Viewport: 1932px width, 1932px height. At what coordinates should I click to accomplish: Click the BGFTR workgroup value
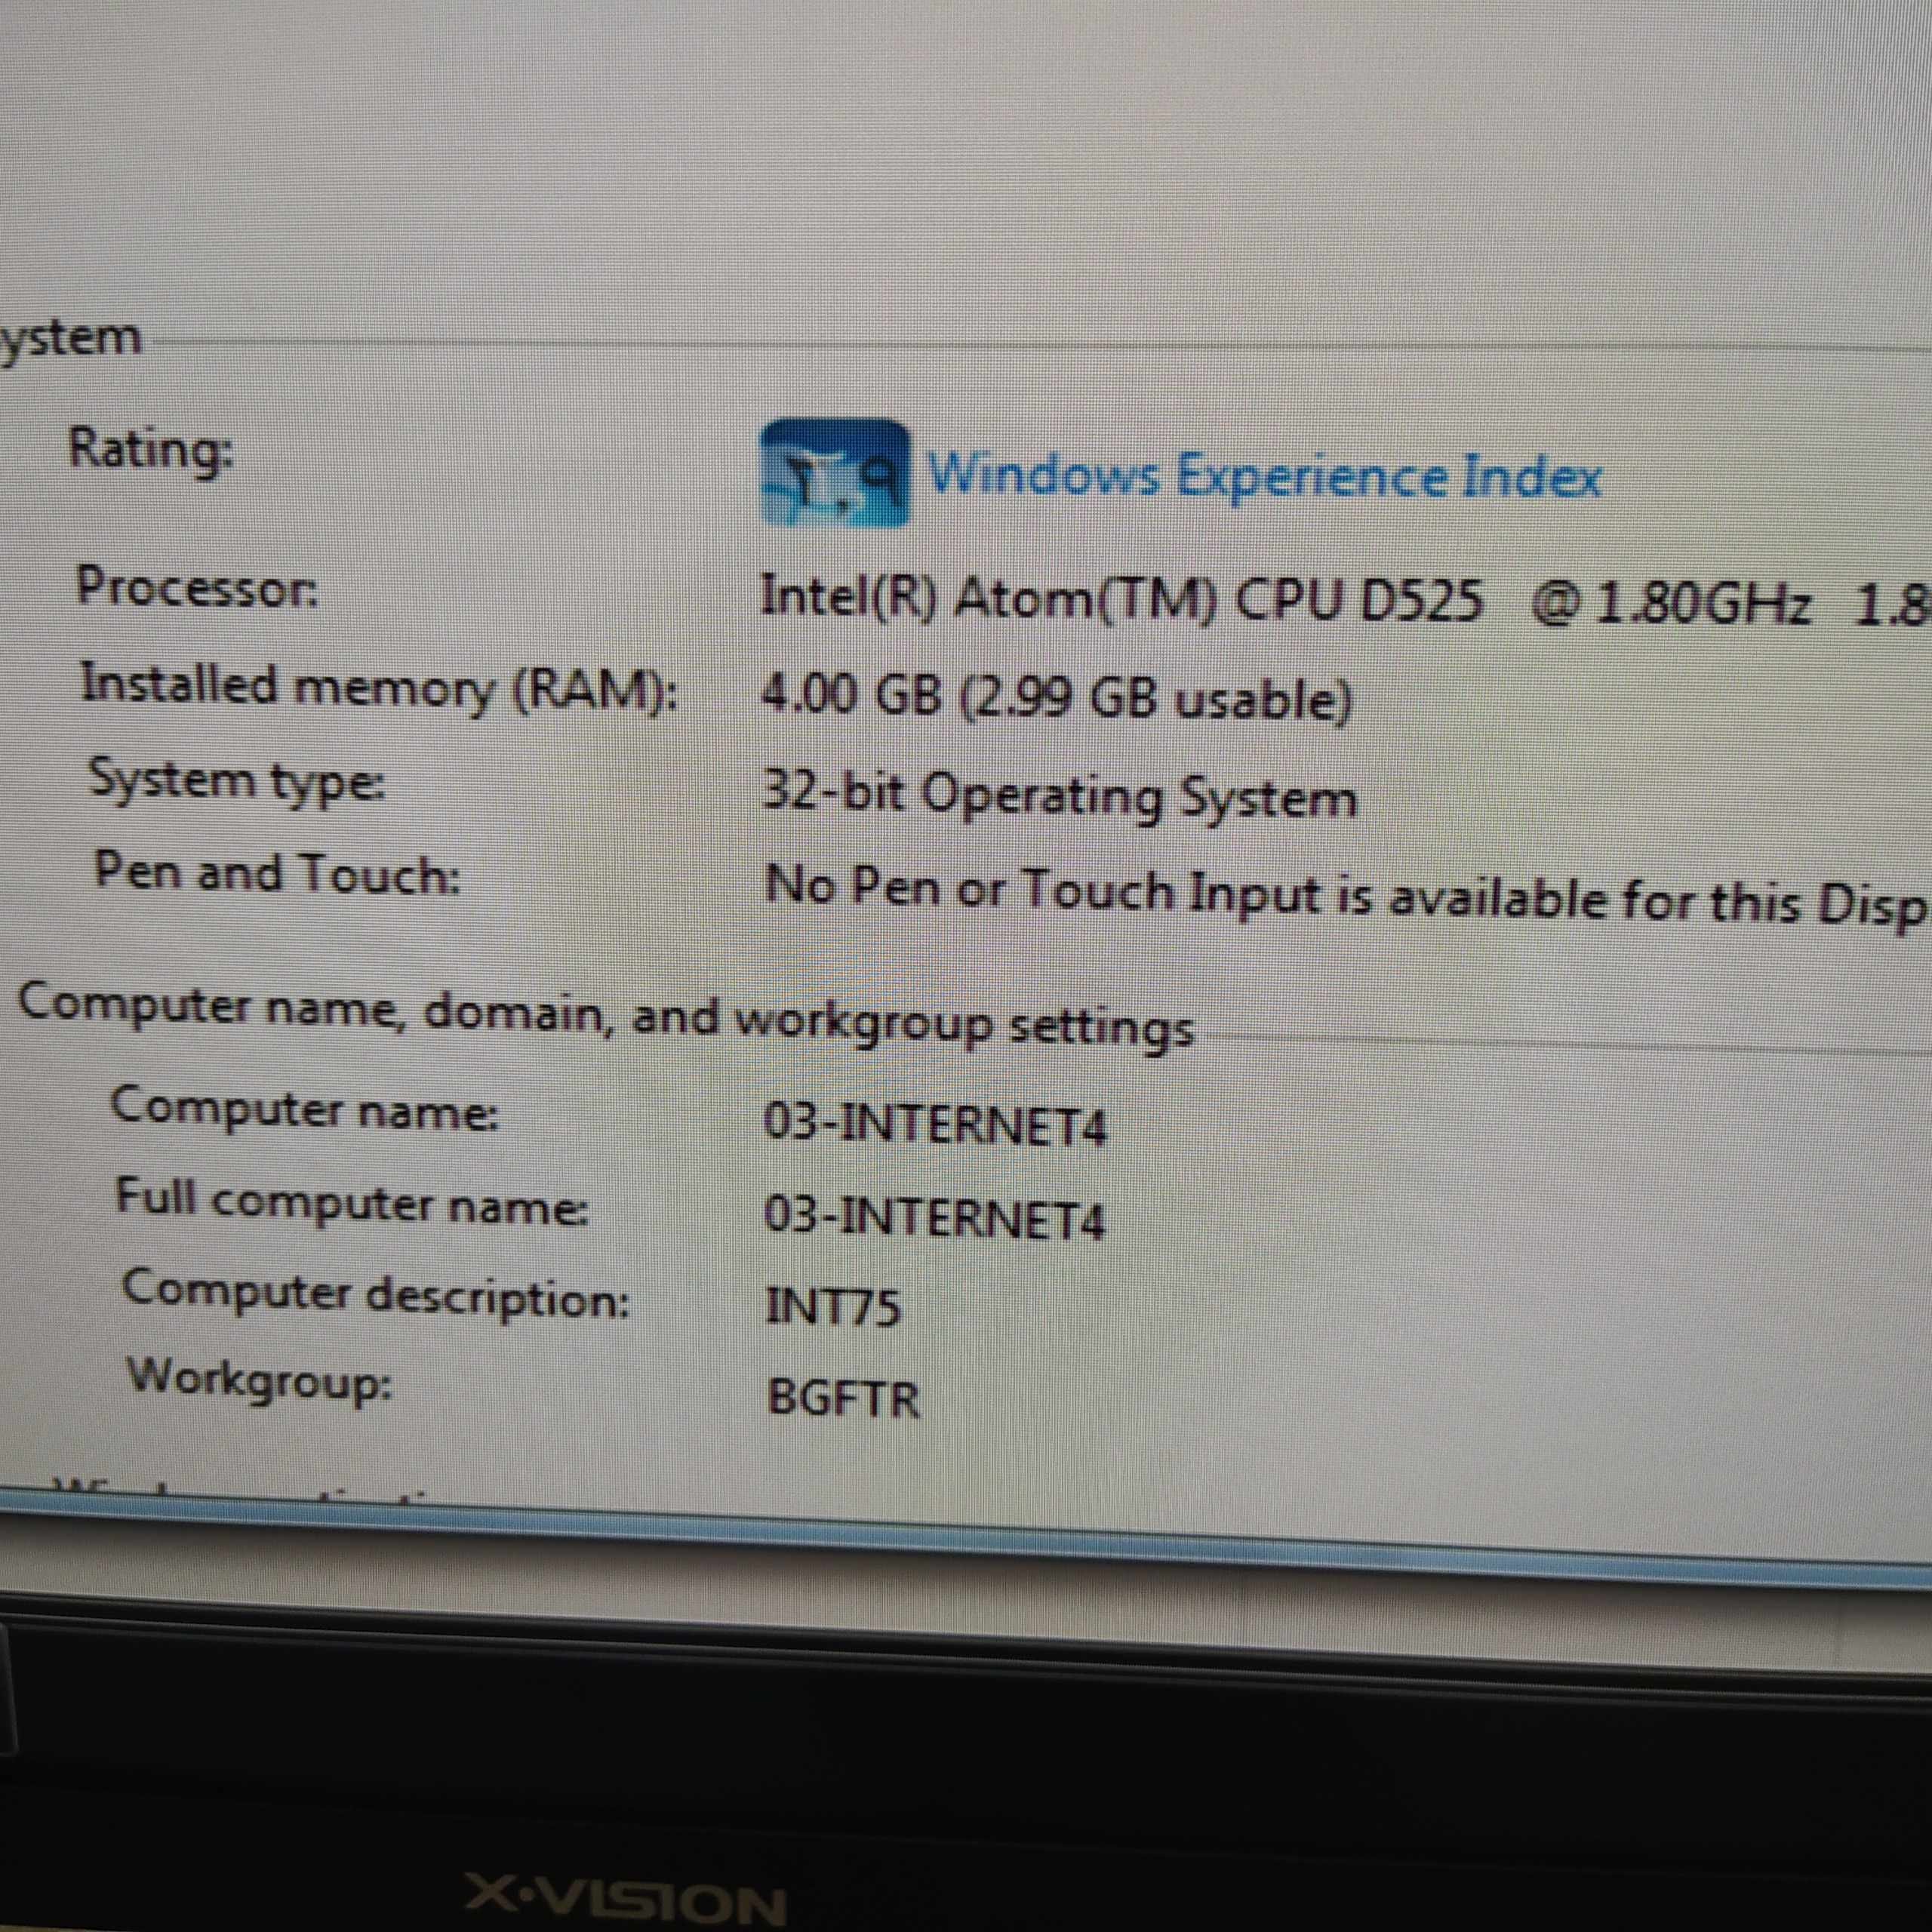tap(843, 1398)
